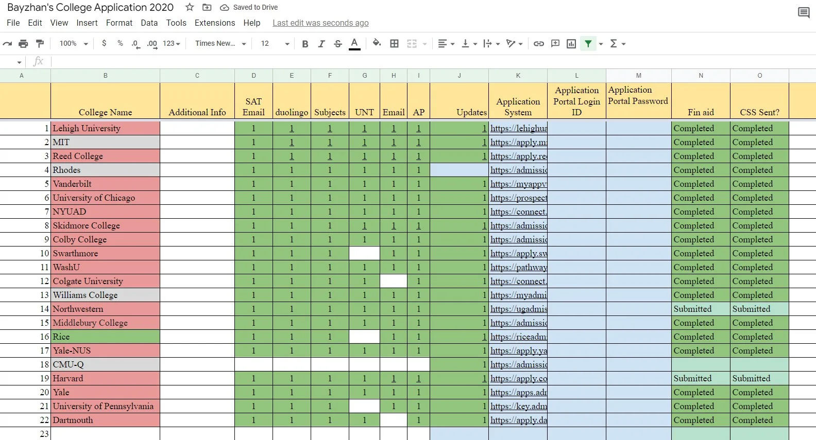Open the 123 number format dropdown
This screenshot has height=440, width=816.
point(172,44)
